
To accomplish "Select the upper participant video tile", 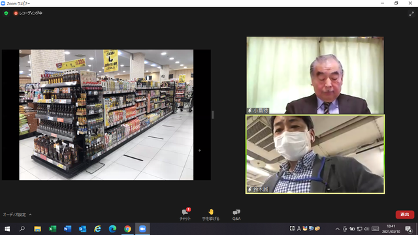I will pos(315,75).
